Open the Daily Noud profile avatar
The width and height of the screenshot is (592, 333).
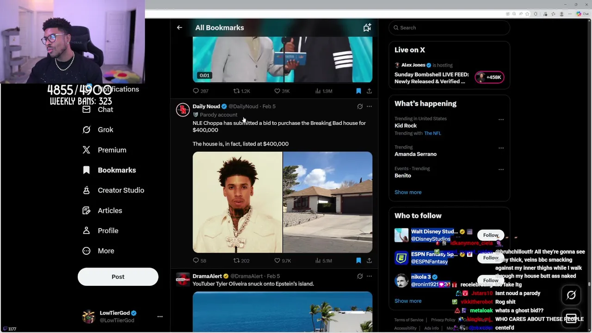pyautogui.click(x=183, y=110)
